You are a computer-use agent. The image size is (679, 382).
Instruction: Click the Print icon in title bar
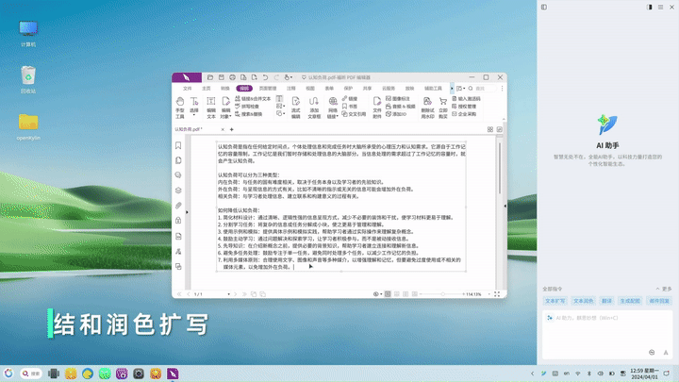click(232, 77)
